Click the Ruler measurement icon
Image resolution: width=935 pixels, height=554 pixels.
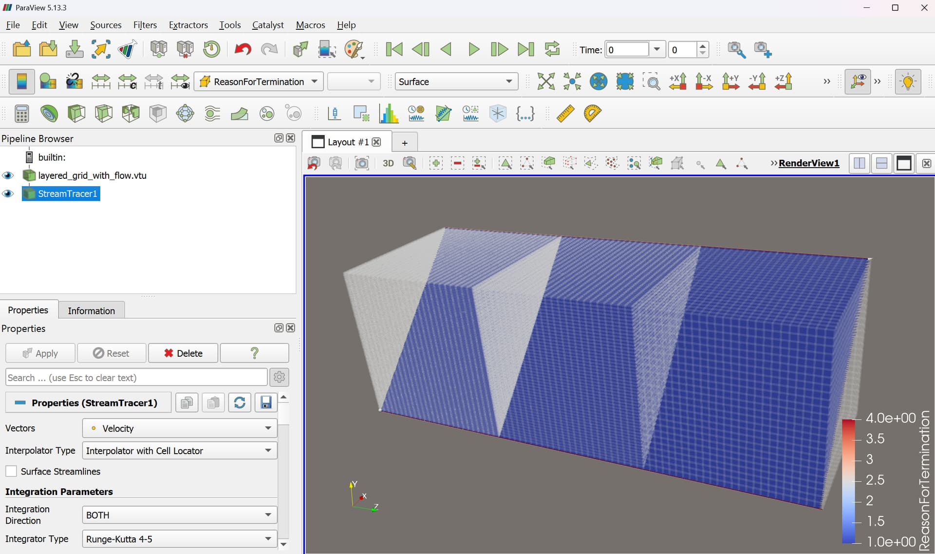[565, 114]
